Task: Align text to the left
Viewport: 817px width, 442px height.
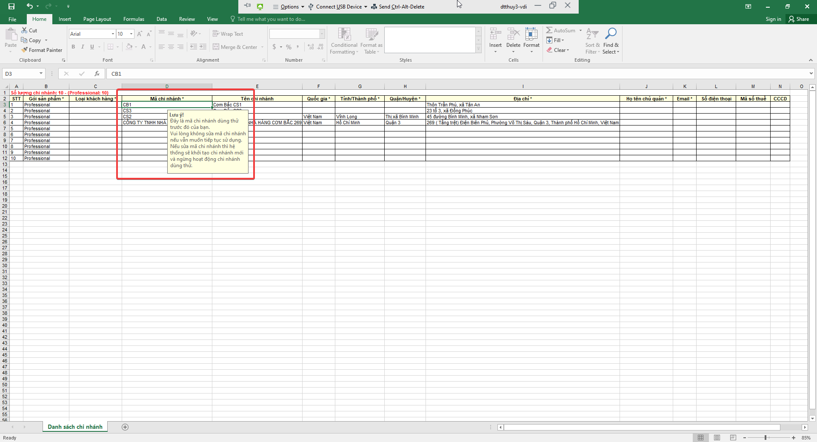Action: [162, 47]
